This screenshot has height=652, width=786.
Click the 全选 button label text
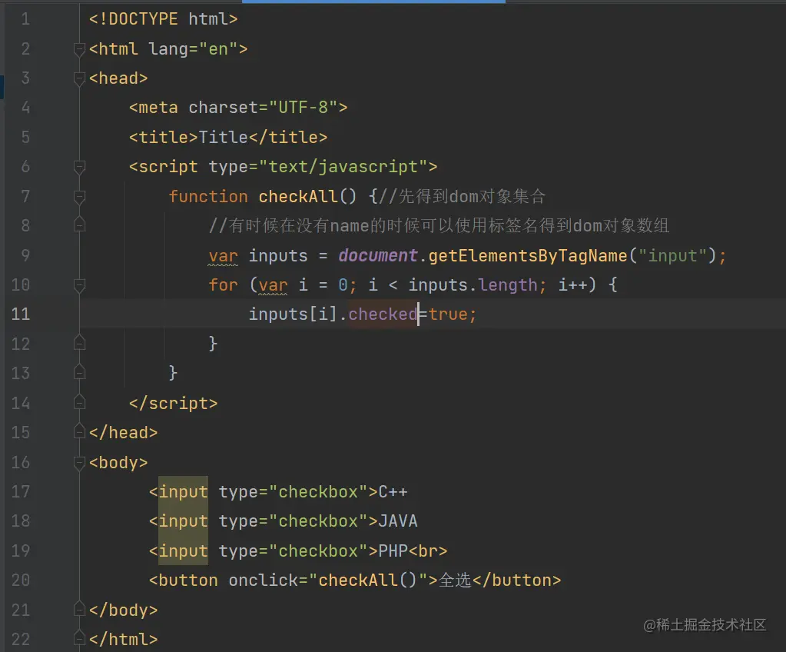tap(455, 580)
